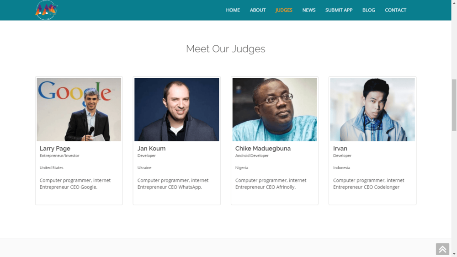This screenshot has height=257, width=457.
Task: Open Chike Maduegbuna's photo
Action: (275, 109)
